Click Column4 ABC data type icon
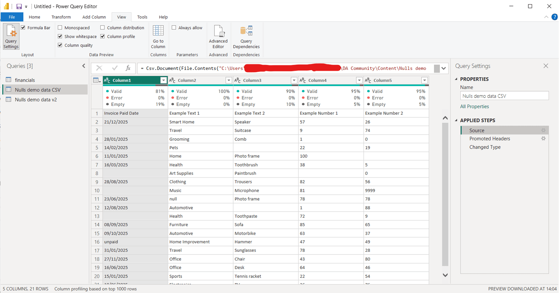Viewport: 559px width, 293px height. pos(303,80)
